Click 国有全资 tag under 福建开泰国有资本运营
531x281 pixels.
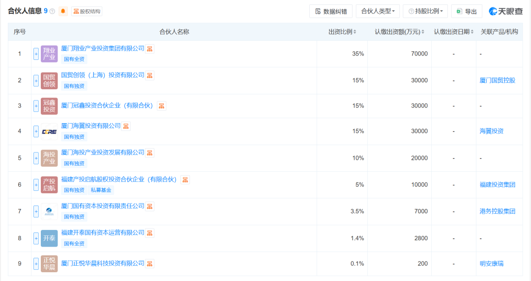click(74, 244)
